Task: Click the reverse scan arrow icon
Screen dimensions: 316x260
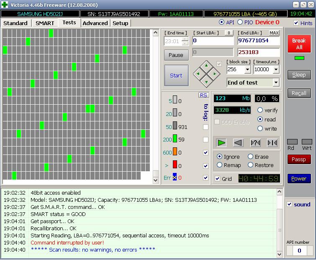Action: (238, 143)
